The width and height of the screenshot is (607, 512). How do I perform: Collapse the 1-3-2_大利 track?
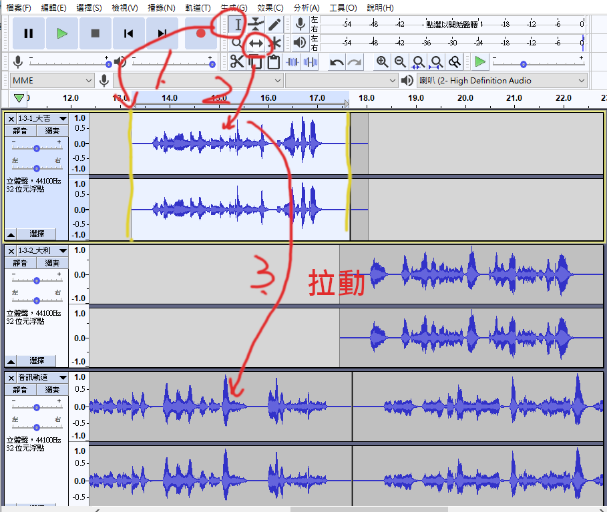click(11, 361)
